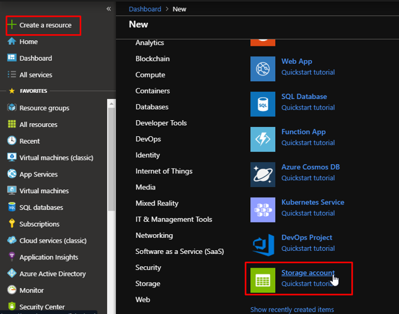Click the Application Insights bulb icon

[x=12, y=256]
